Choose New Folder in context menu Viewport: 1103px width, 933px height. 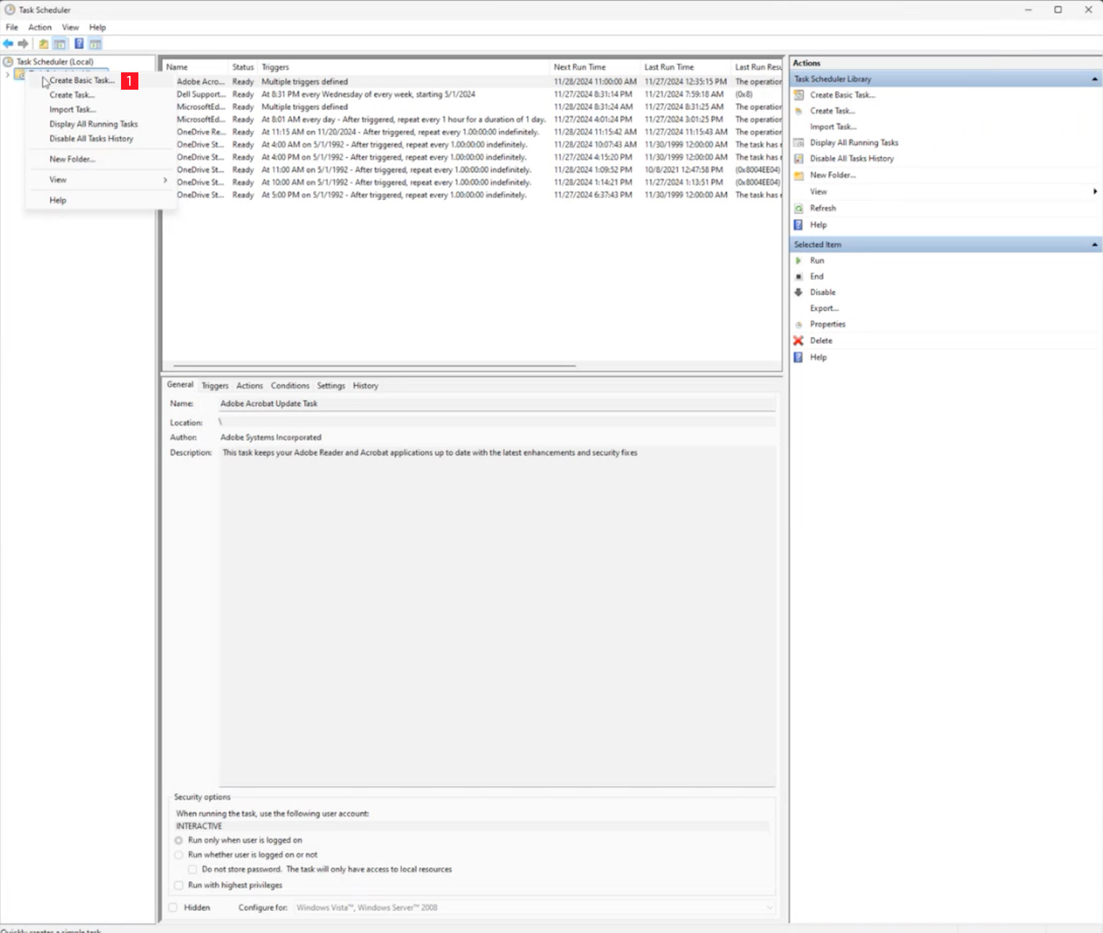pos(72,159)
